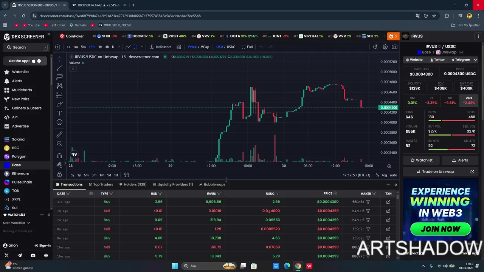Expand the chart interval dropdown
The width and height of the screenshot is (484, 272).
pos(119,47)
